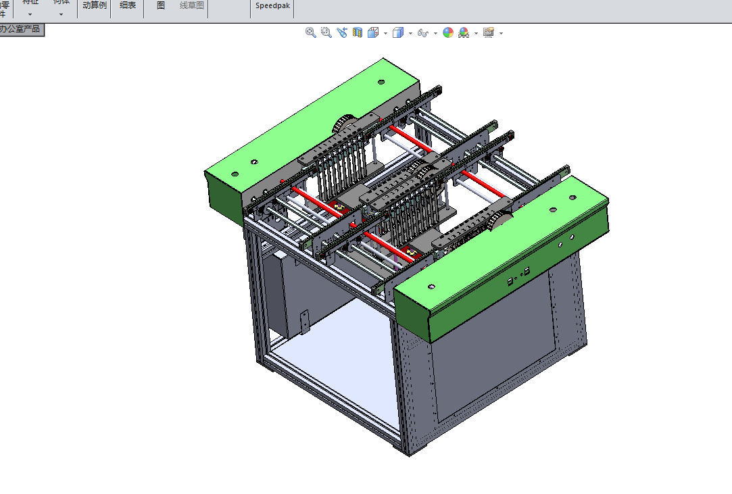Image resolution: width=732 pixels, height=494 pixels.
Task: Expand the View Settings dropdown arrow
Action: [501, 33]
